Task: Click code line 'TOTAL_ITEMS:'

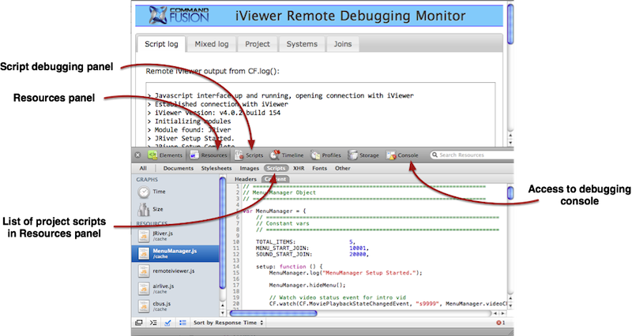Action: click(275, 242)
